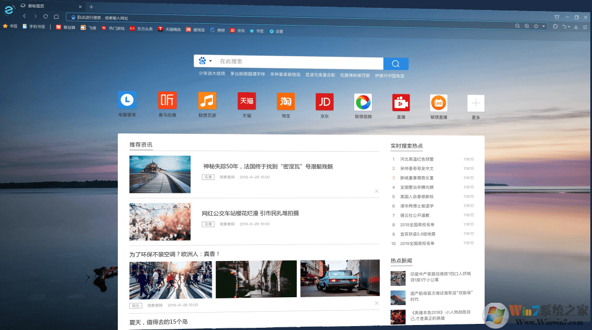This screenshot has width=592, height=330.
Task: Expand the dropdown arrow beside the bookmark star
Action: tap(543, 26)
